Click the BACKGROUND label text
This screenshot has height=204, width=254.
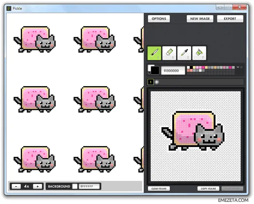point(59,186)
